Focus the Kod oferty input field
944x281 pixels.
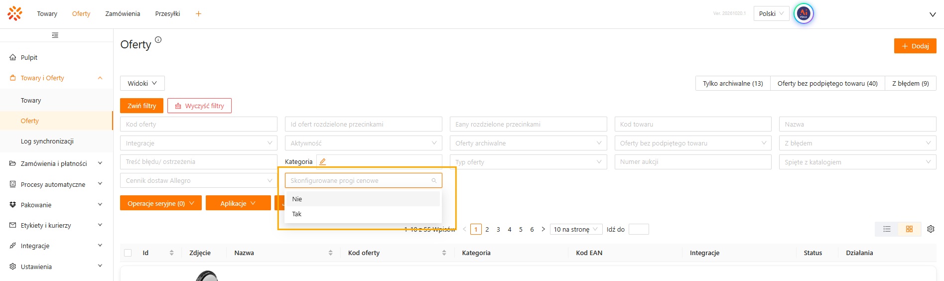[199, 124]
